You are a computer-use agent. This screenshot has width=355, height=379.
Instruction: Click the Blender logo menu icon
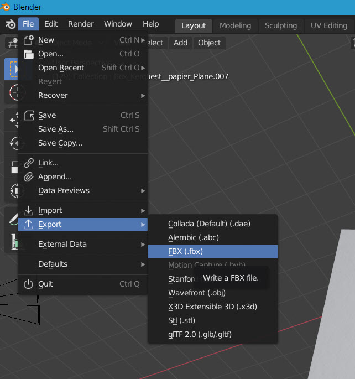pos(11,24)
